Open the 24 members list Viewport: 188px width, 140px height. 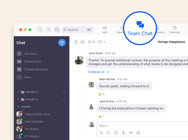(91, 42)
